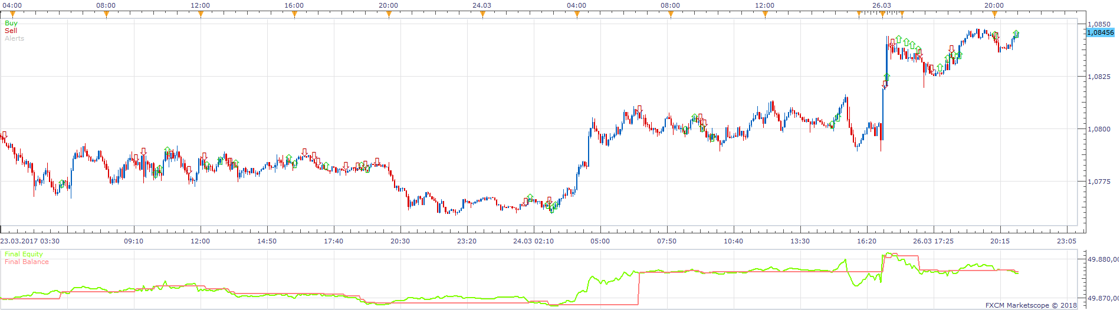Click the red Sell legend label
1120x310 pixels.
click(11, 31)
